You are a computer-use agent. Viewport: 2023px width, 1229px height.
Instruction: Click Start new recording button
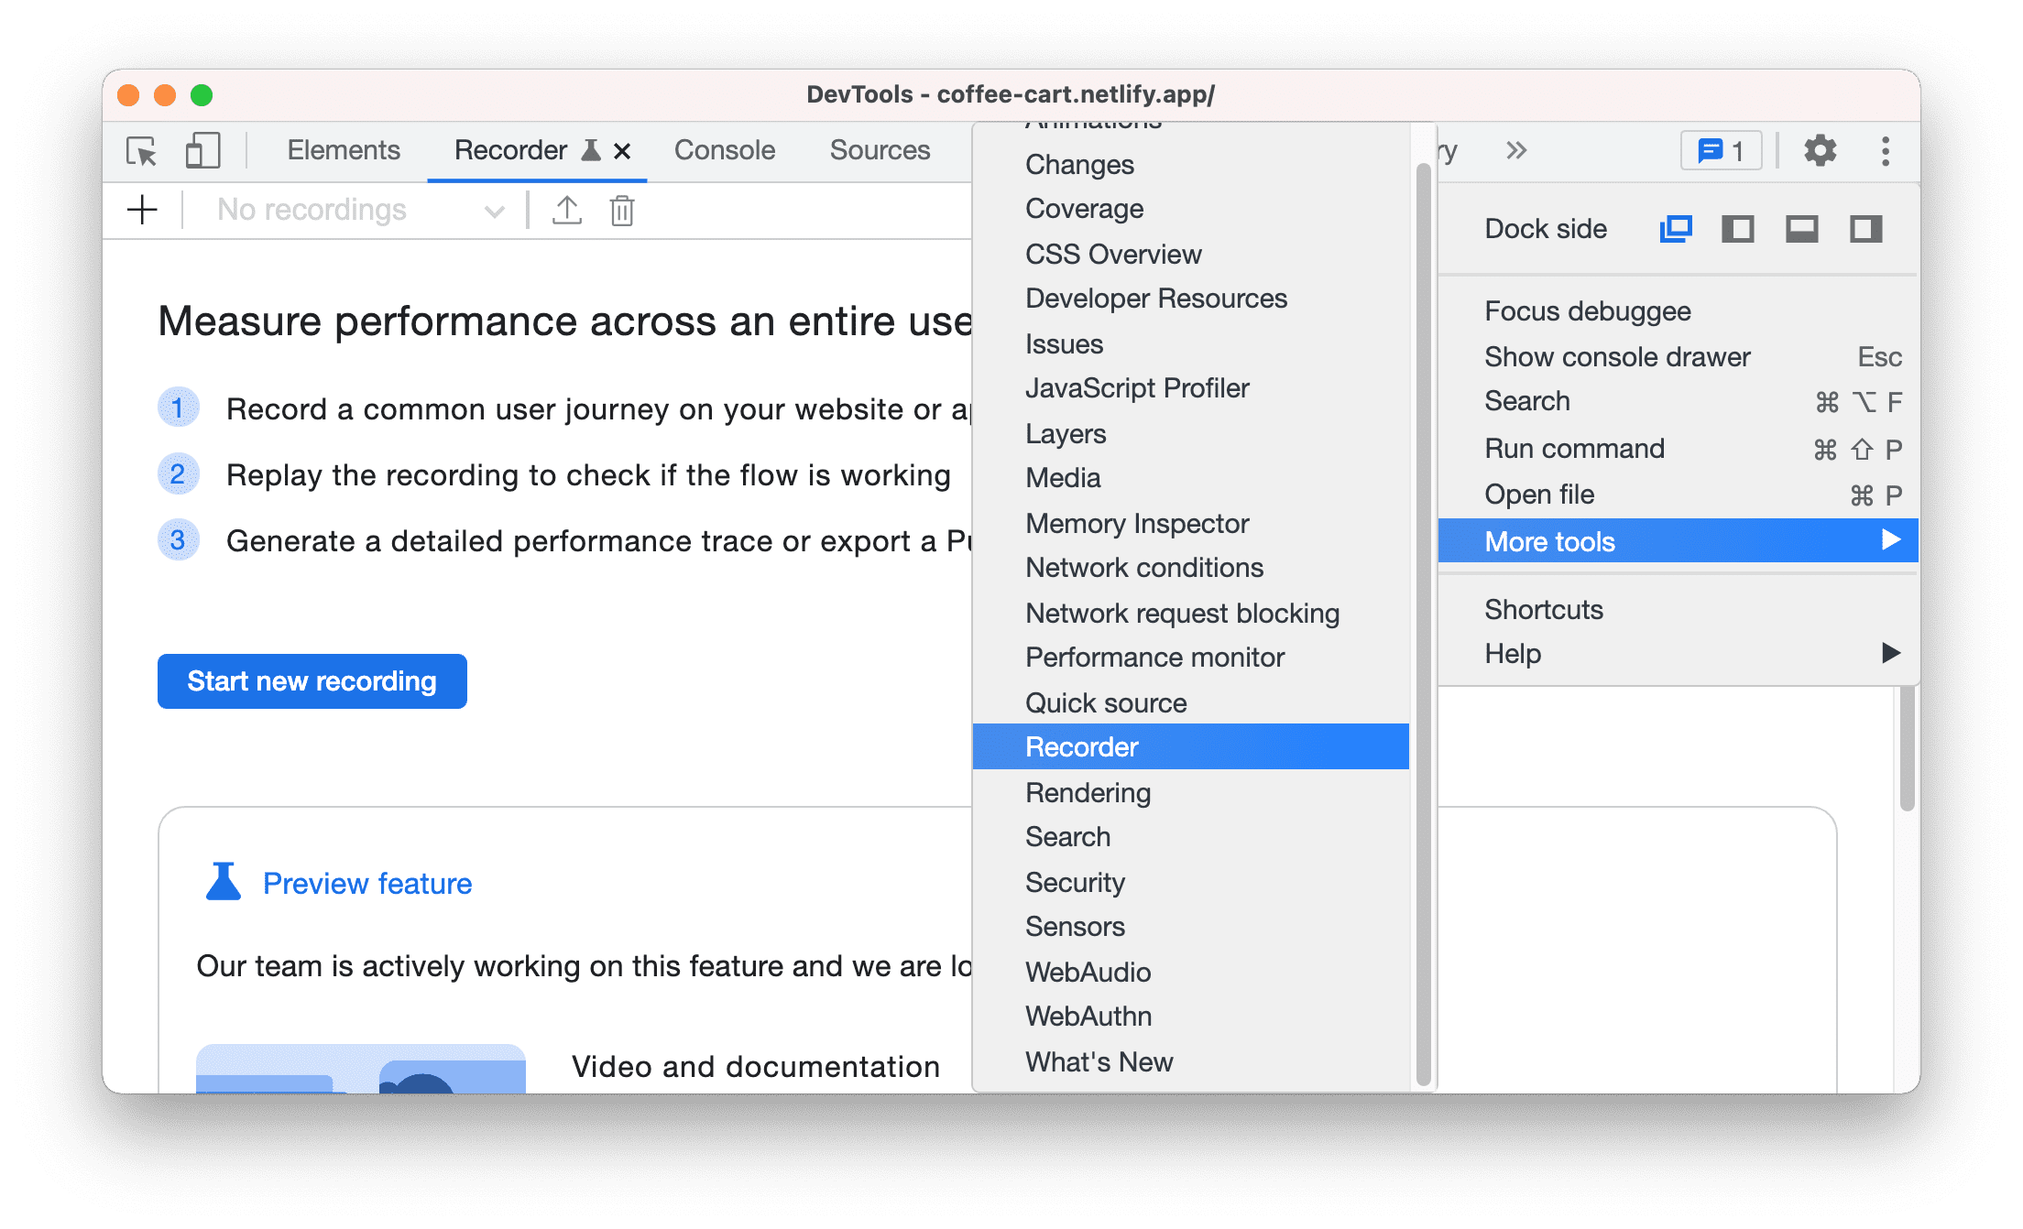[315, 680]
